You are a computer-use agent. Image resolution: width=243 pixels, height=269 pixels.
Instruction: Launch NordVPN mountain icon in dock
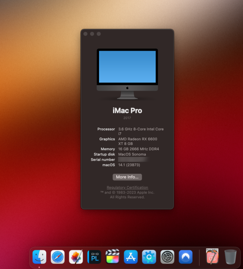(186, 257)
